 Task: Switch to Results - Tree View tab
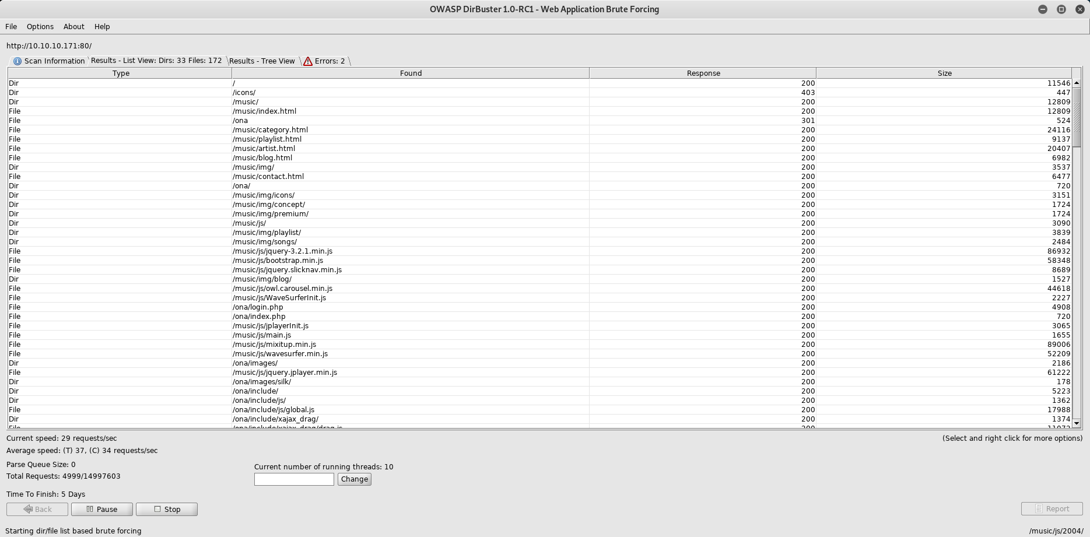tap(262, 61)
